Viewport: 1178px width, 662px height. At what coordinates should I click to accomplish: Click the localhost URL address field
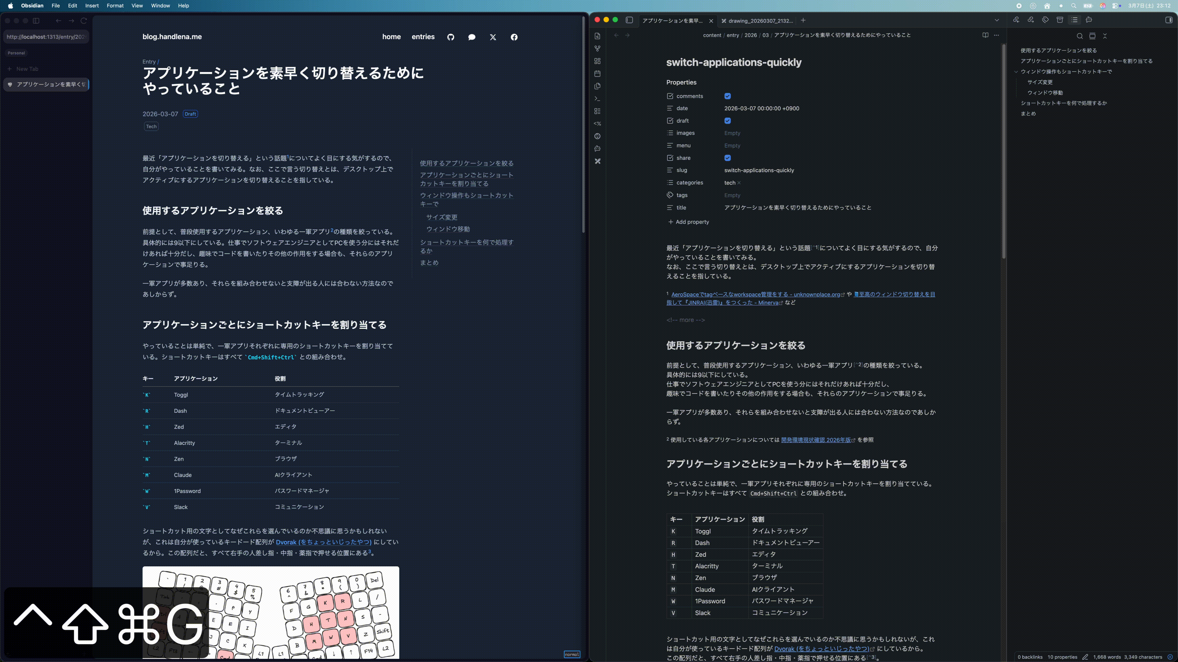click(46, 36)
